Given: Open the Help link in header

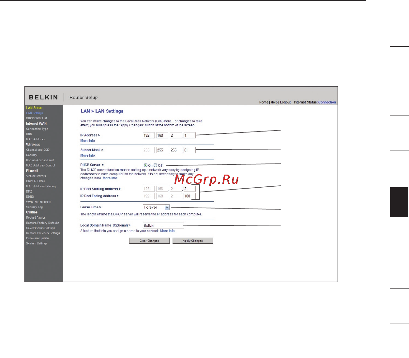Looking at the screenshot, I should click(274, 102).
